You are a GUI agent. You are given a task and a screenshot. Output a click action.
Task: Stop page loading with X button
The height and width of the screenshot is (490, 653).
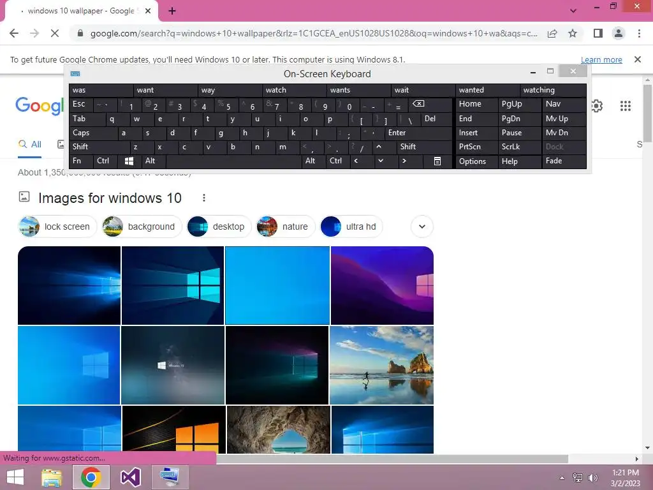click(x=55, y=33)
